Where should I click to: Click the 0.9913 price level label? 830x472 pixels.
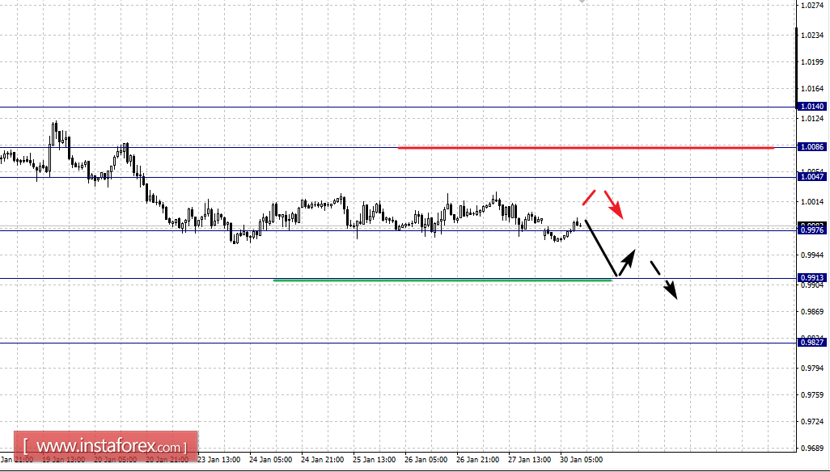tap(812, 278)
